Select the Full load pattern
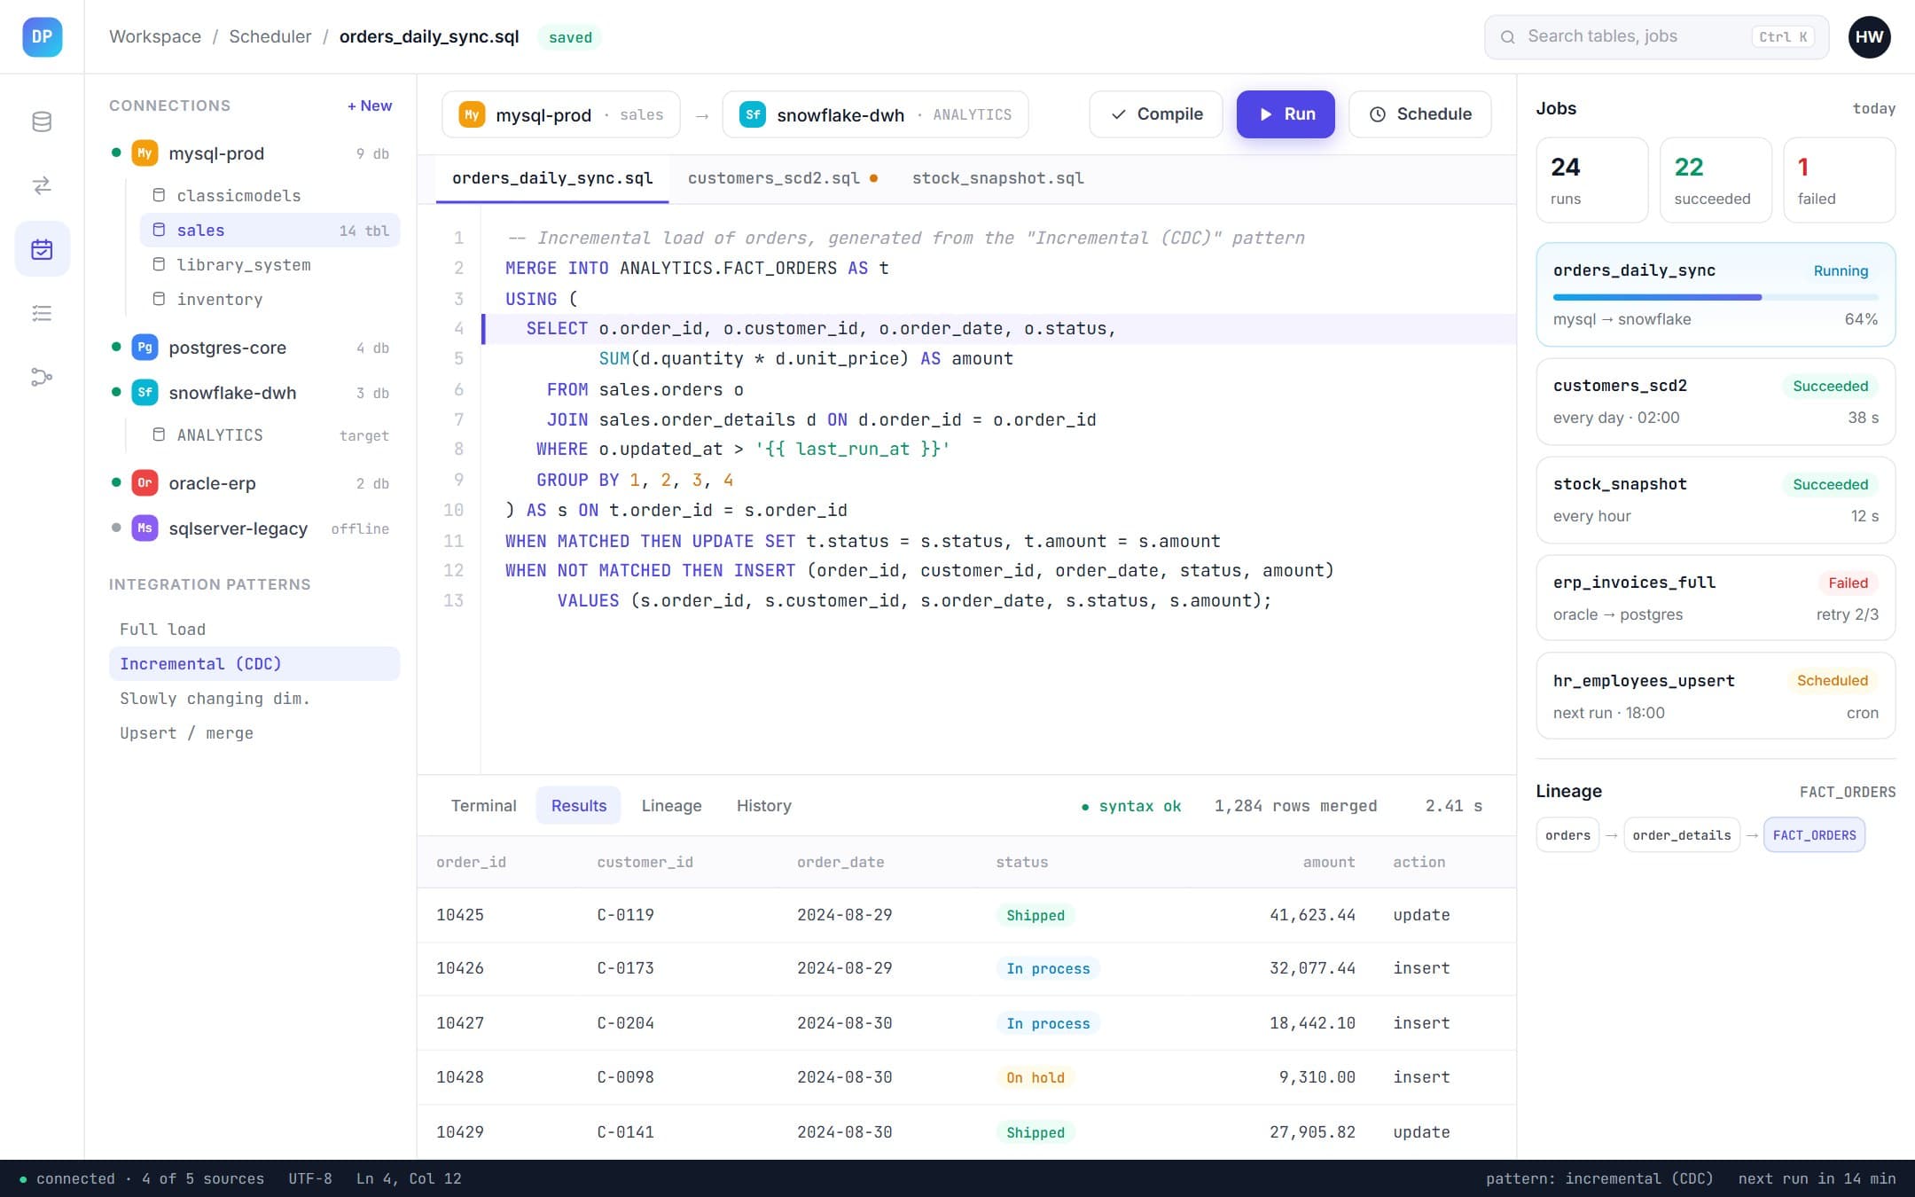1915x1197 pixels. coord(254,630)
